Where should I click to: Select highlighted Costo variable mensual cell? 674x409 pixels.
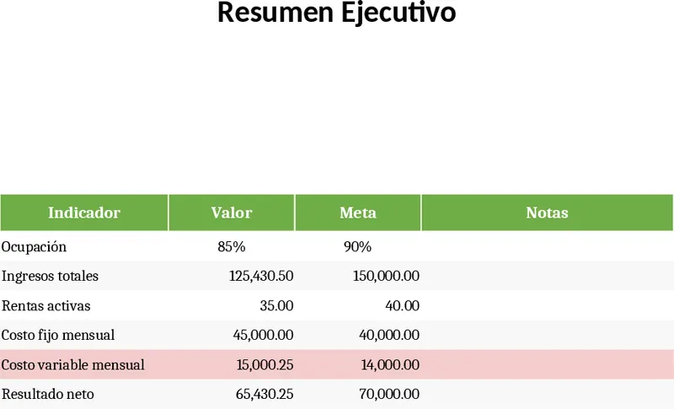73,365
